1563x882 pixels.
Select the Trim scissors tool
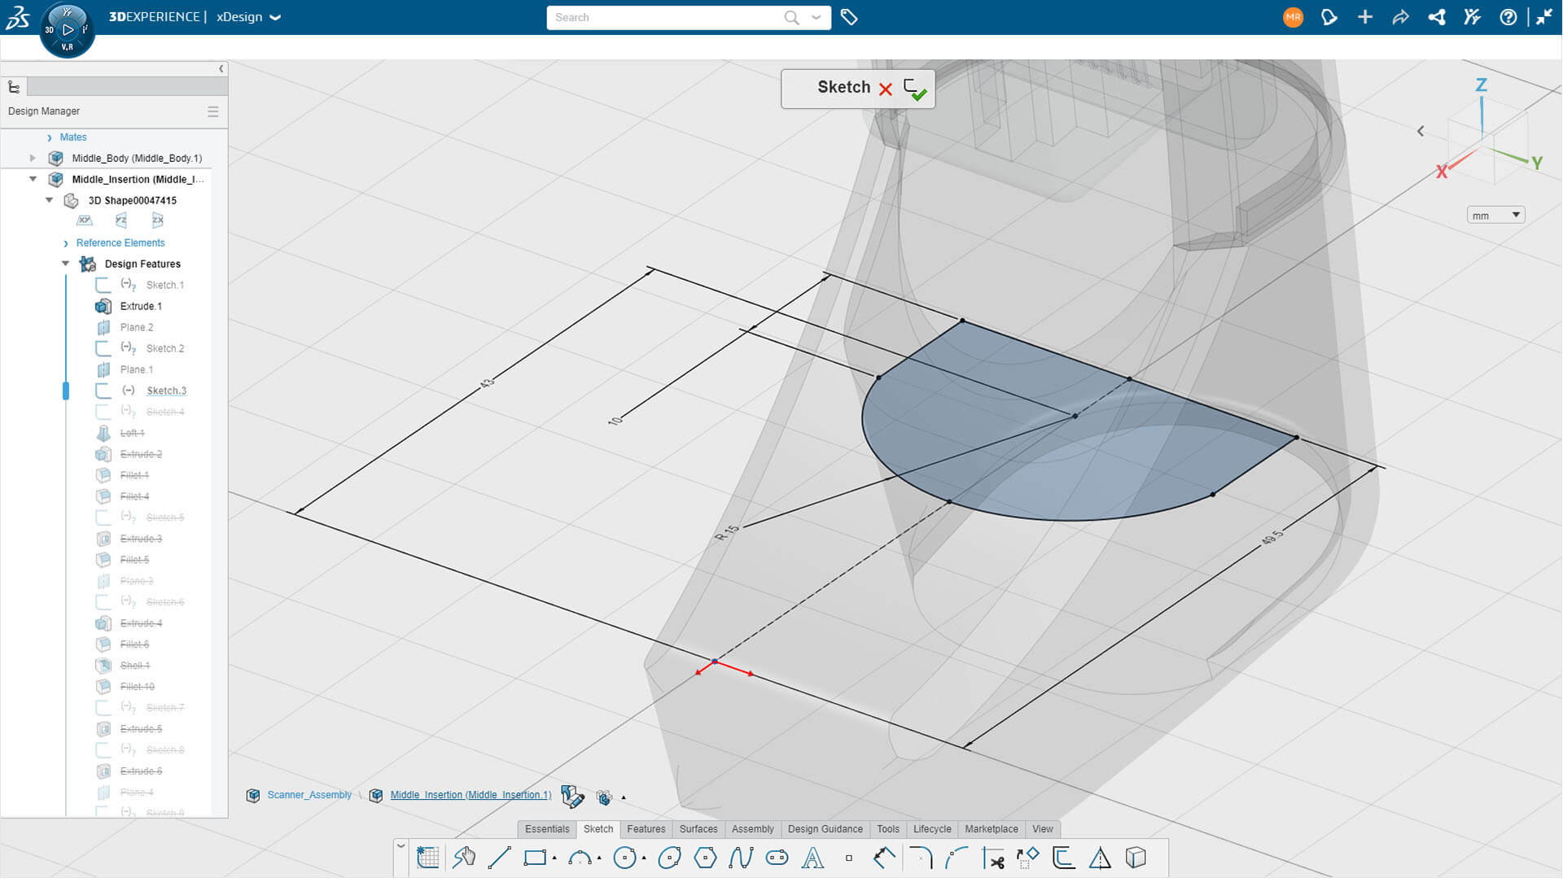tap(993, 858)
